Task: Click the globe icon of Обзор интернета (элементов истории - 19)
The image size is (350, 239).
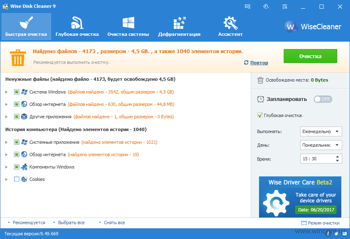Action: [x=24, y=155]
